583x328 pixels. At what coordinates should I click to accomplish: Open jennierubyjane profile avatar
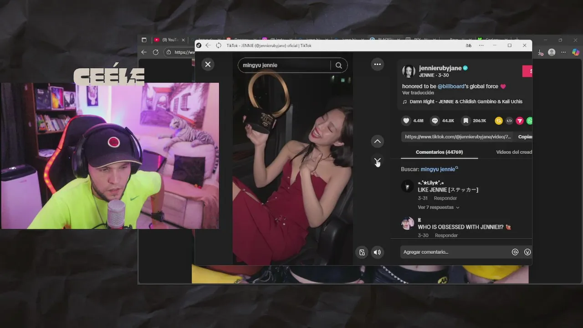(x=408, y=71)
